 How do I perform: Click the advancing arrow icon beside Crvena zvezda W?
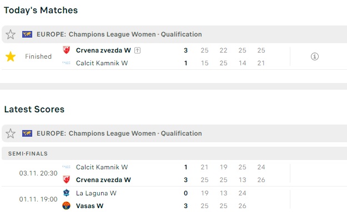138,50
